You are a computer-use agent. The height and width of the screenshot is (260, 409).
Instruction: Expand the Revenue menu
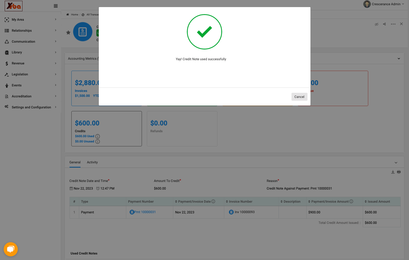pos(31,63)
